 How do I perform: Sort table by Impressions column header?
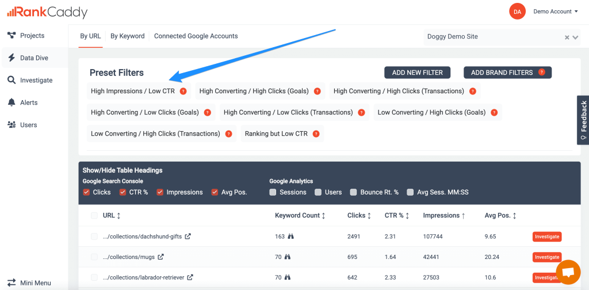444,216
